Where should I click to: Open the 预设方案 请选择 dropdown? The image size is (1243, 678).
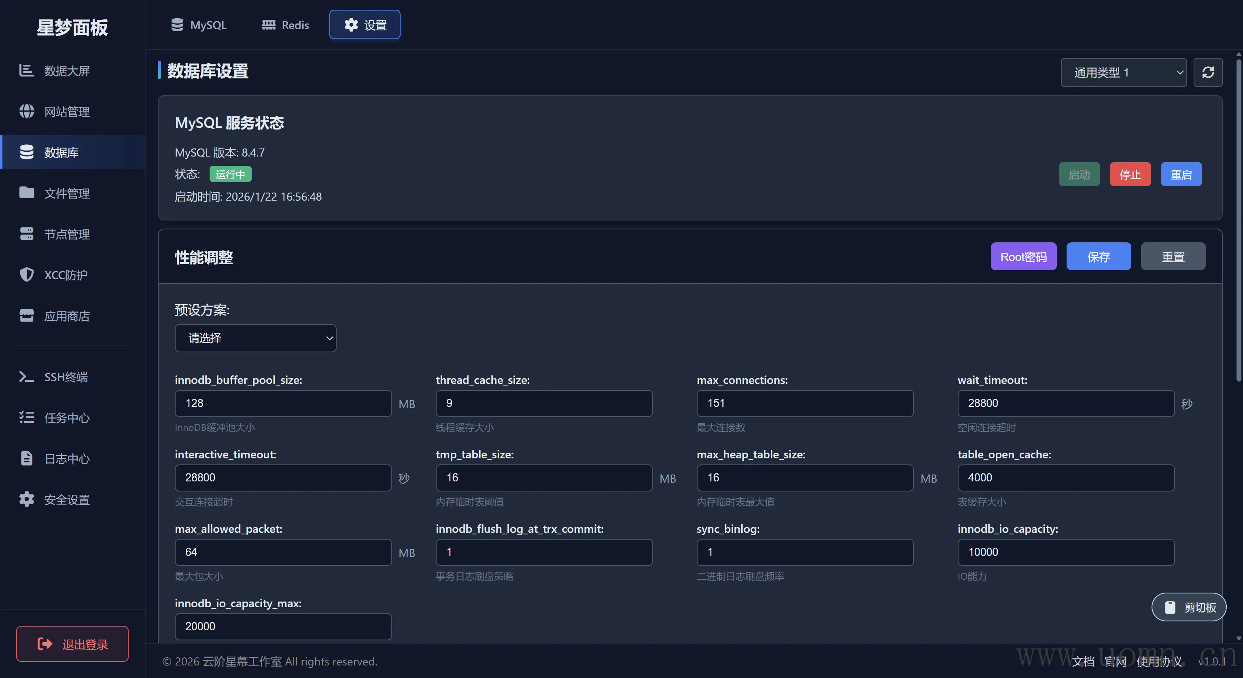click(255, 338)
